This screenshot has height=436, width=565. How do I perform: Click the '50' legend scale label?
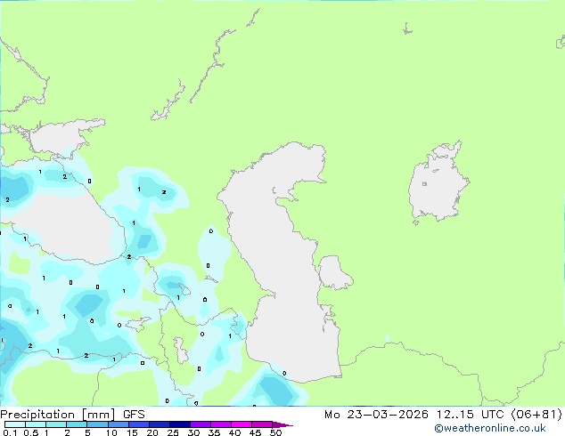click(x=275, y=432)
